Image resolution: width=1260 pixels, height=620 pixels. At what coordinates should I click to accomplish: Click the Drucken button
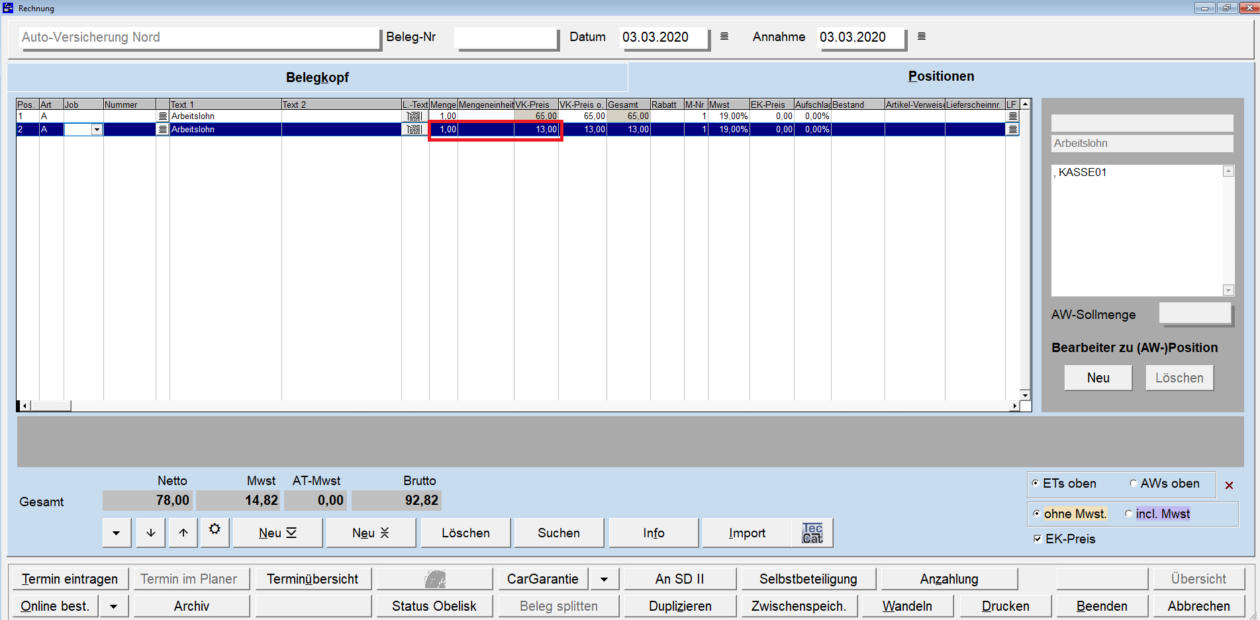1005,606
